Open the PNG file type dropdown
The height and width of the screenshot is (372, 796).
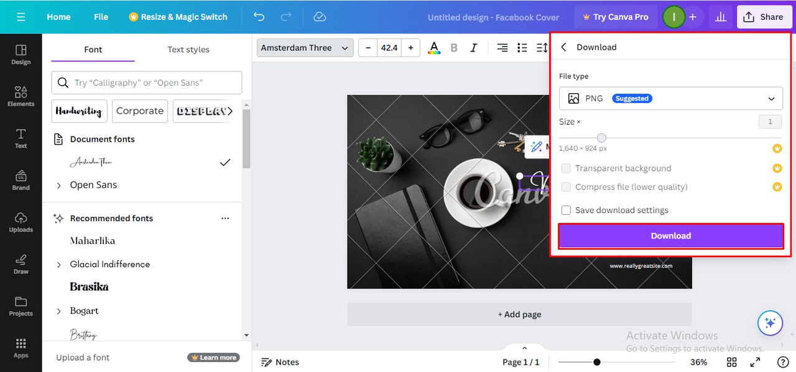pyautogui.click(x=671, y=99)
